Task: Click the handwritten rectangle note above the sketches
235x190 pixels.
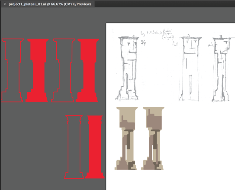Action: pyautogui.click(x=157, y=34)
